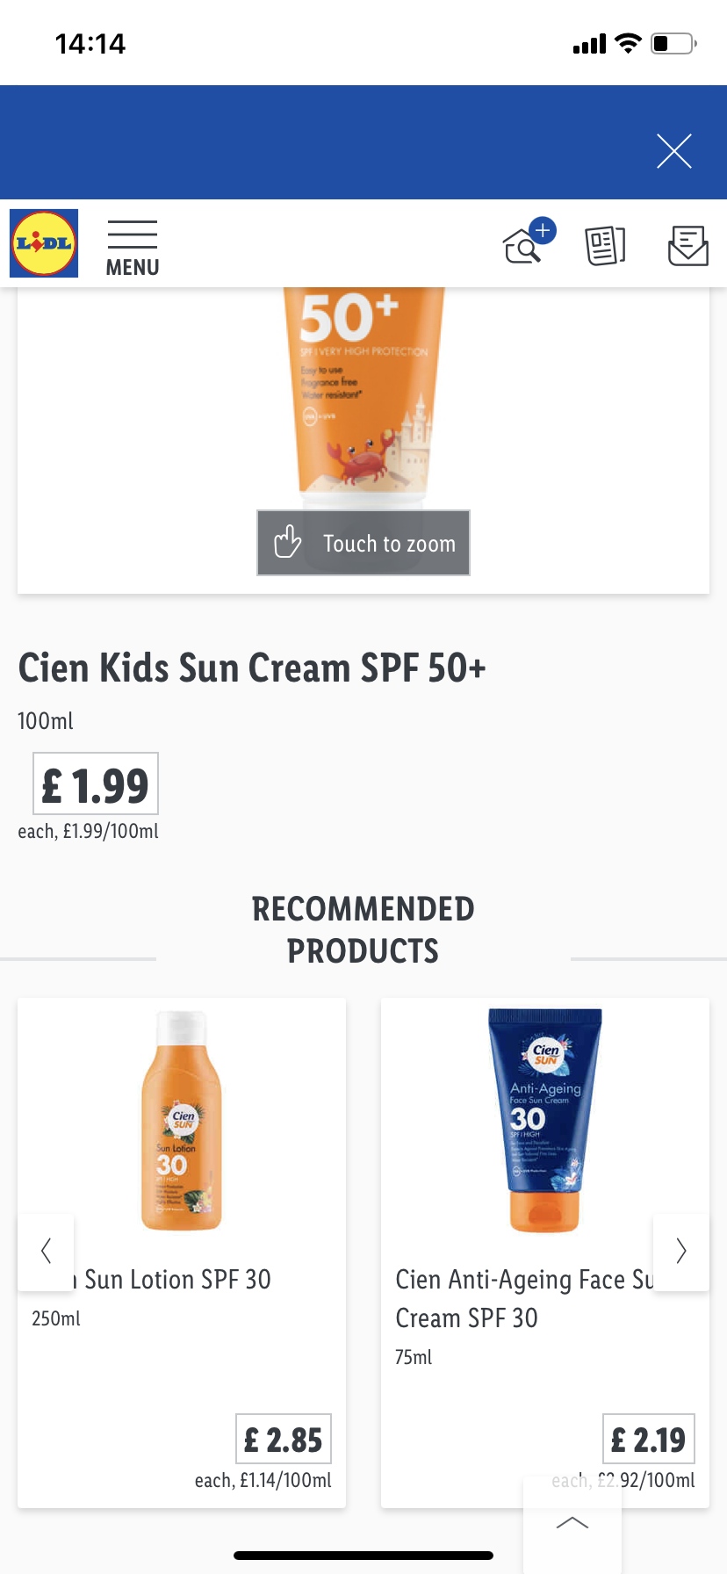Show next recommended products
This screenshot has width=727, height=1574.
pos(680,1251)
